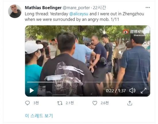
Task: Open the three-dot more options menu
Action: coord(148,7)
